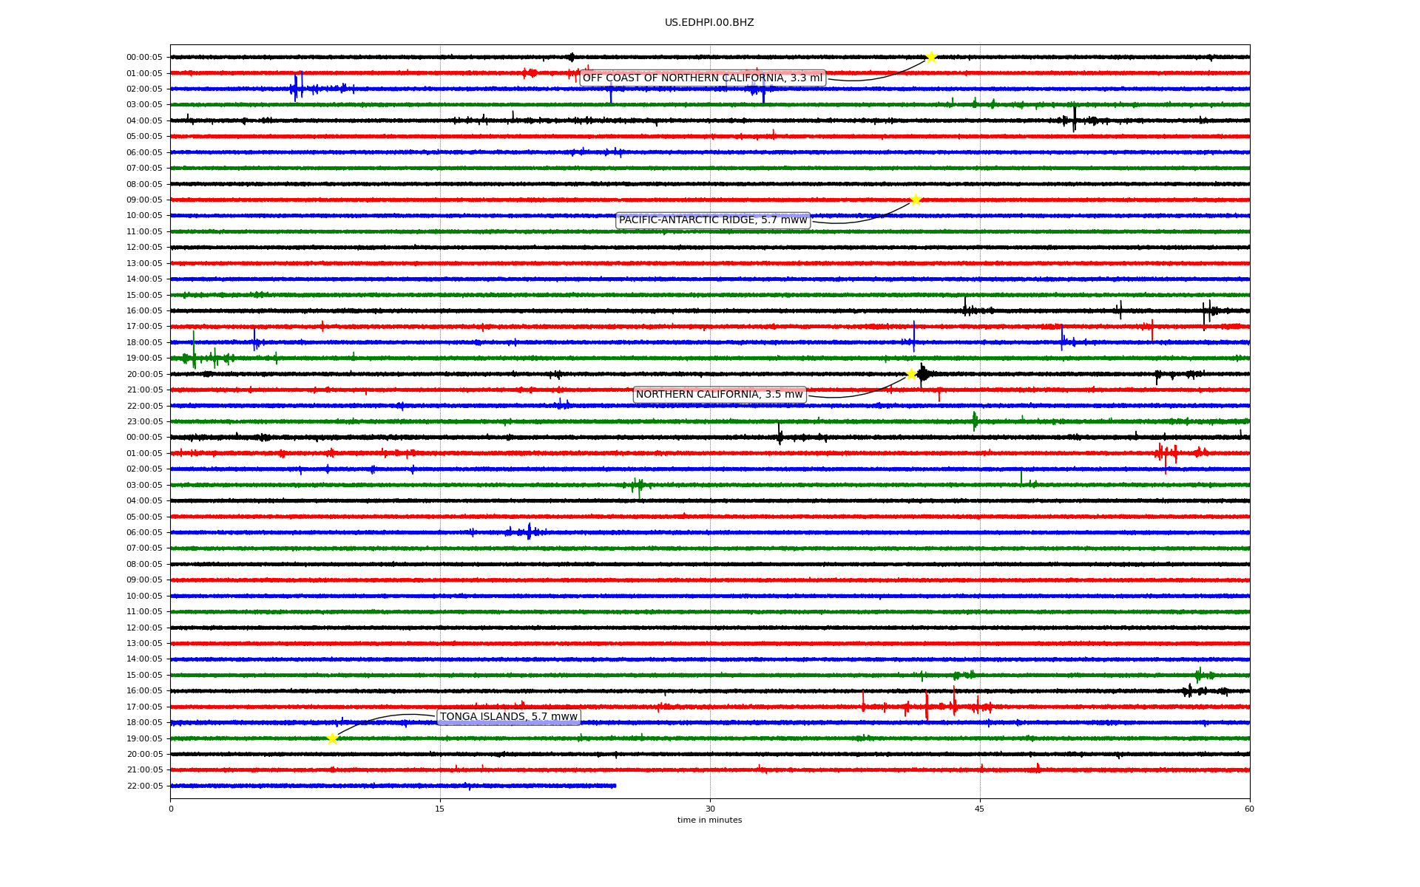Click the 30 tick label on x-axis
The image size is (1420, 887).
710,809
